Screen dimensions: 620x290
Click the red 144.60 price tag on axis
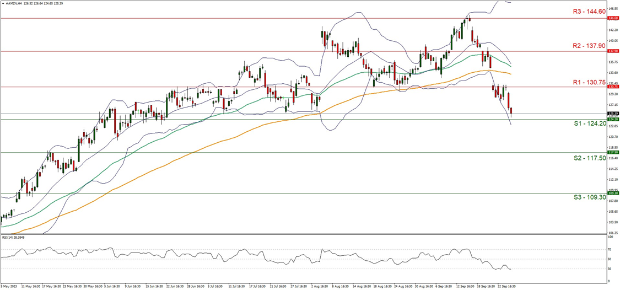pos(612,18)
